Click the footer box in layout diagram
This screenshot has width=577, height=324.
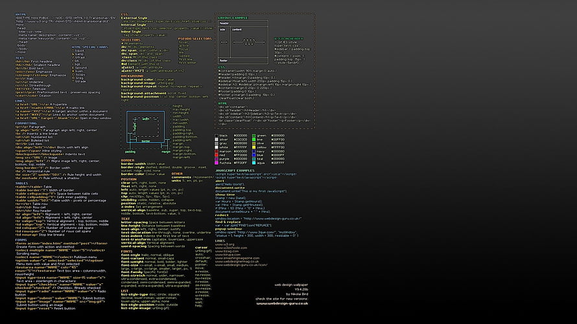tap(243, 61)
